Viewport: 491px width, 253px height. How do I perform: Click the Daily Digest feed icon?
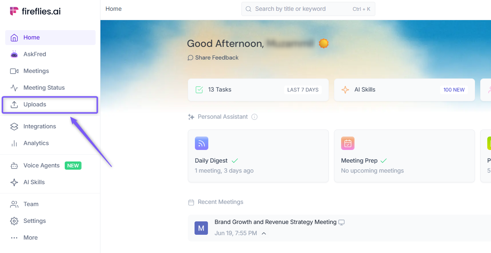(202, 143)
